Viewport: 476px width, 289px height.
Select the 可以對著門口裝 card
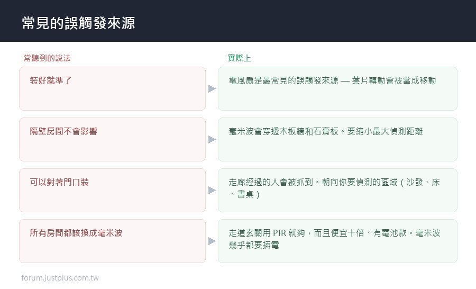[112, 190]
